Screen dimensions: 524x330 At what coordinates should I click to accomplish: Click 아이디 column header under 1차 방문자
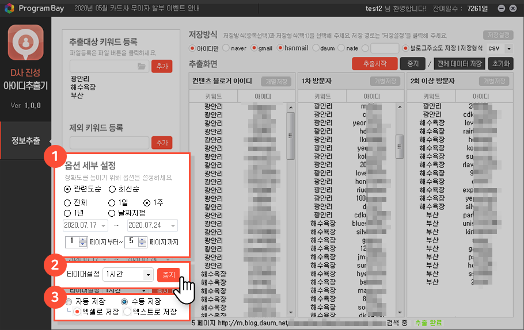pyautogui.click(x=371, y=96)
